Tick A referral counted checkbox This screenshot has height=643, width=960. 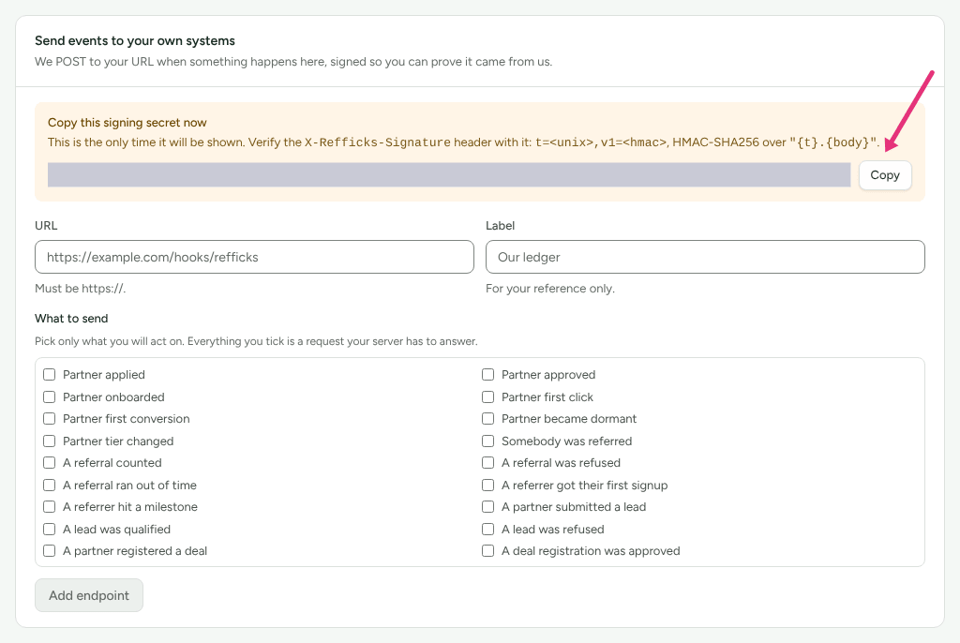point(50,462)
